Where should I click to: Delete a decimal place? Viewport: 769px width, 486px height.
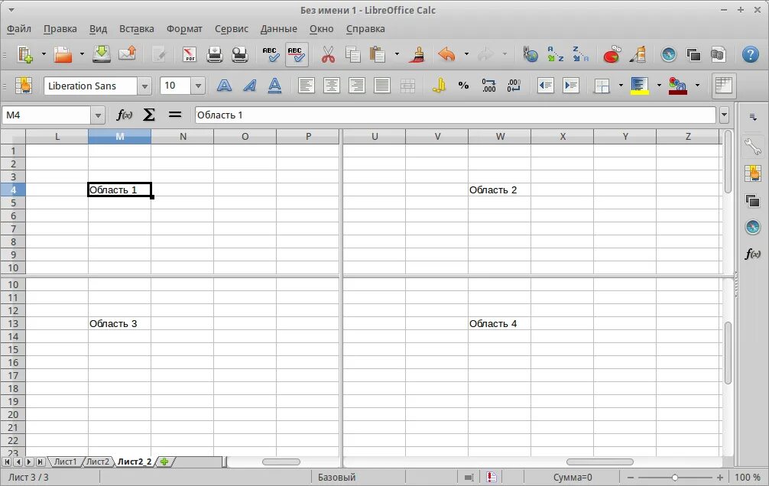point(514,86)
